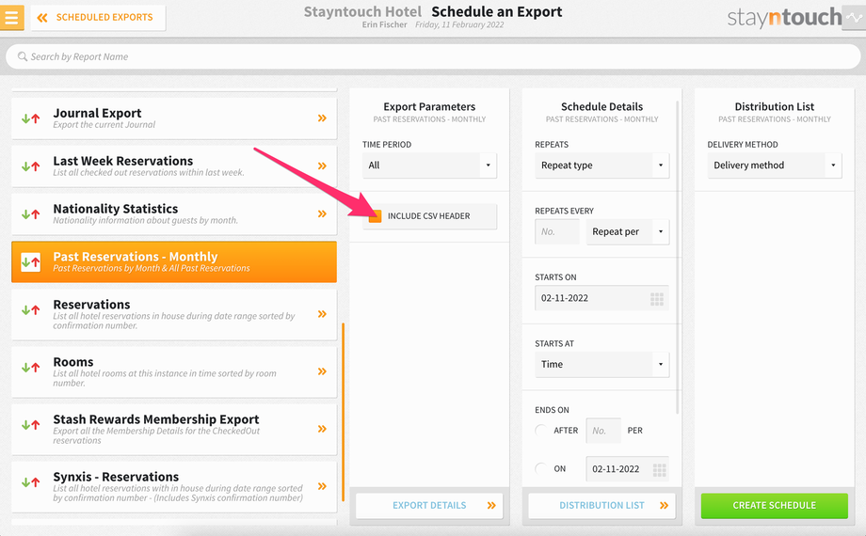
Task: Click the Reservations row arrows icon
Action: tap(30, 310)
